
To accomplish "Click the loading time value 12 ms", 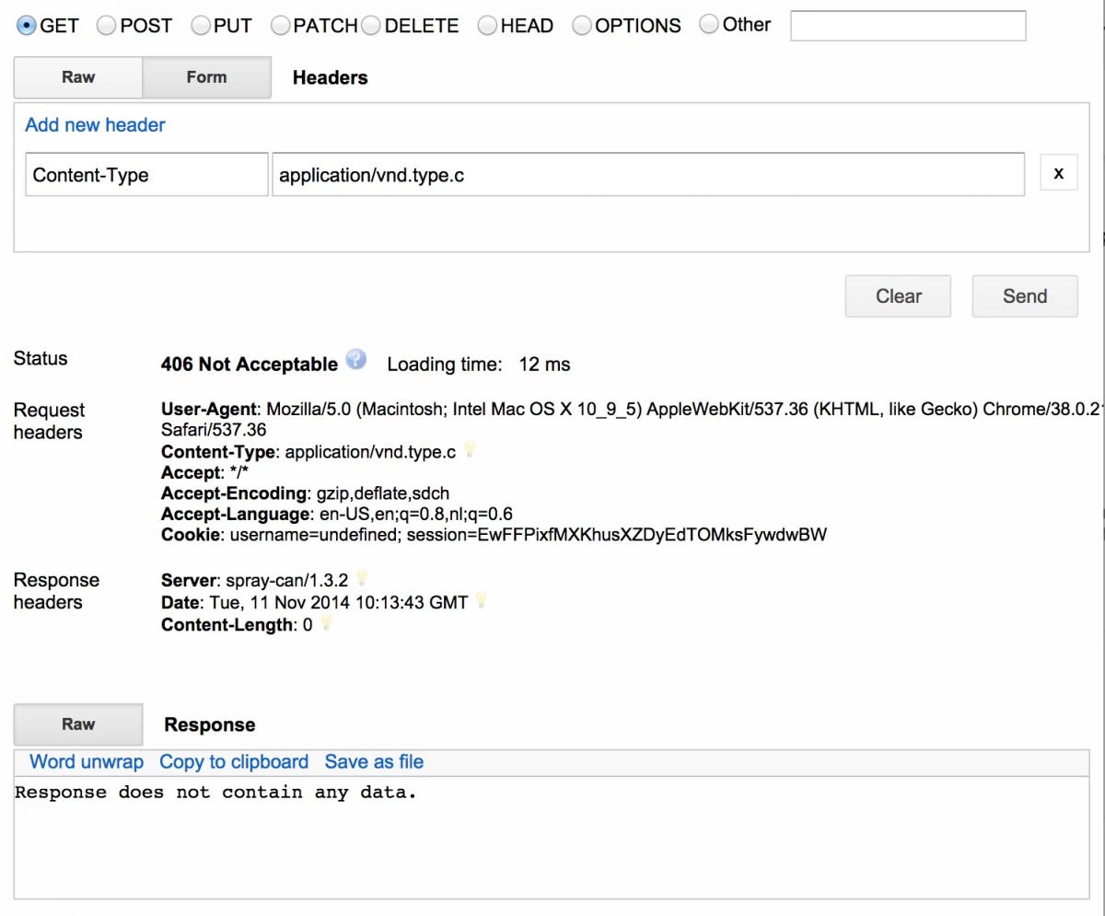I will [x=544, y=365].
